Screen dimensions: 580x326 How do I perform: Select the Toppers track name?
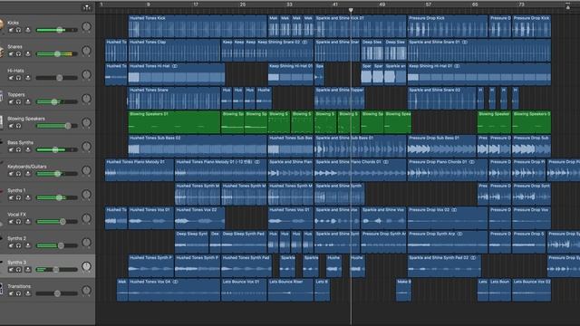click(x=16, y=94)
